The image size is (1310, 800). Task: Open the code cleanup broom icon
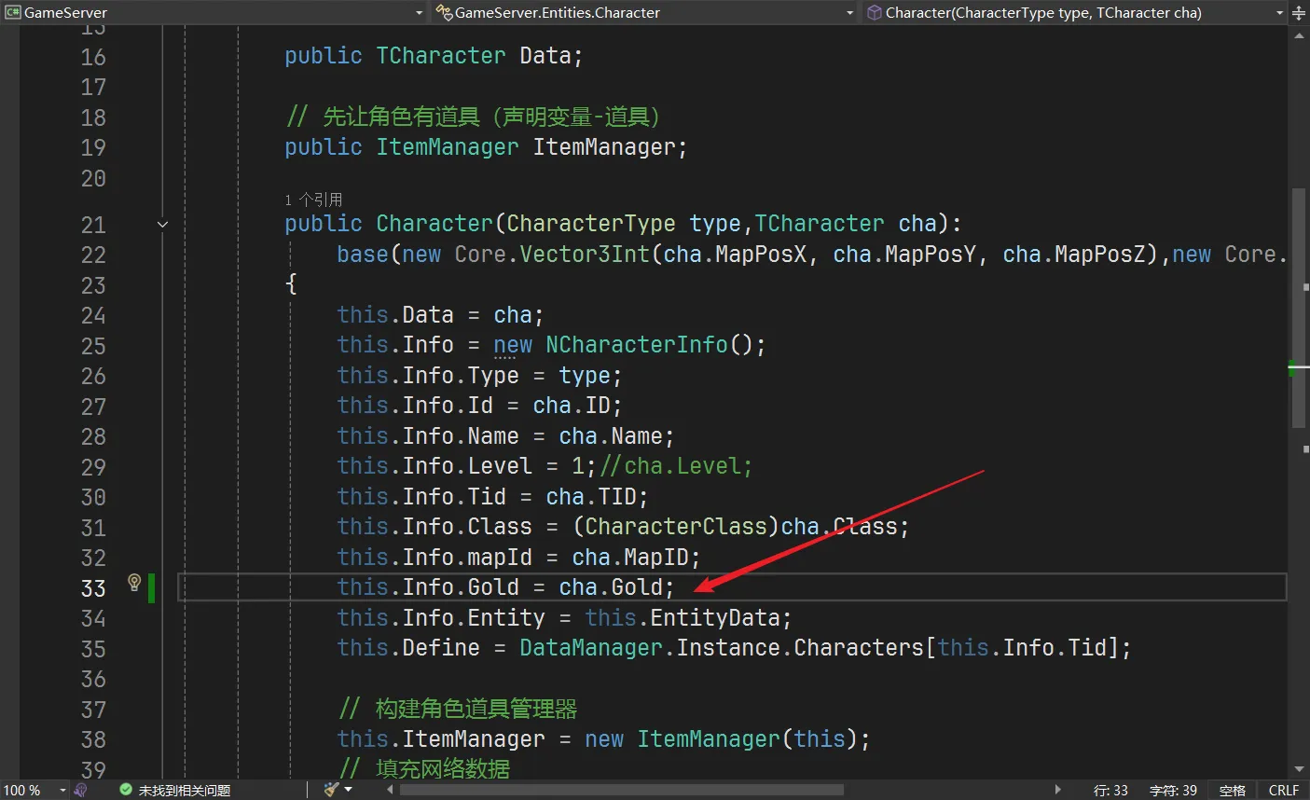click(331, 790)
